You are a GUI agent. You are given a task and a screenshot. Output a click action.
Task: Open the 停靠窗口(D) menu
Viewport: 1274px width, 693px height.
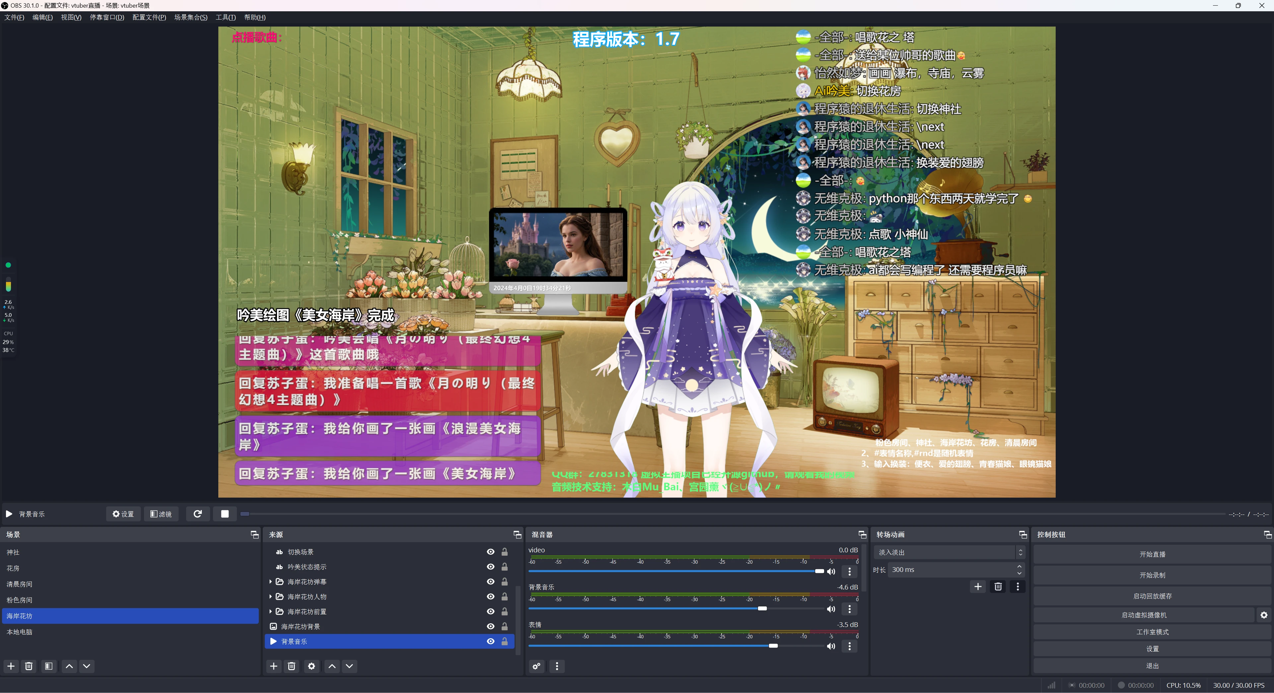pos(107,17)
